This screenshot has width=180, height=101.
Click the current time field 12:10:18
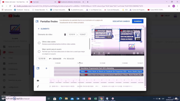click(x=42, y=59)
